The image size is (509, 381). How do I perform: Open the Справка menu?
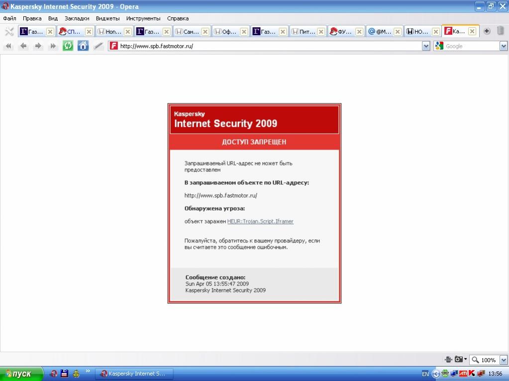tap(178, 18)
